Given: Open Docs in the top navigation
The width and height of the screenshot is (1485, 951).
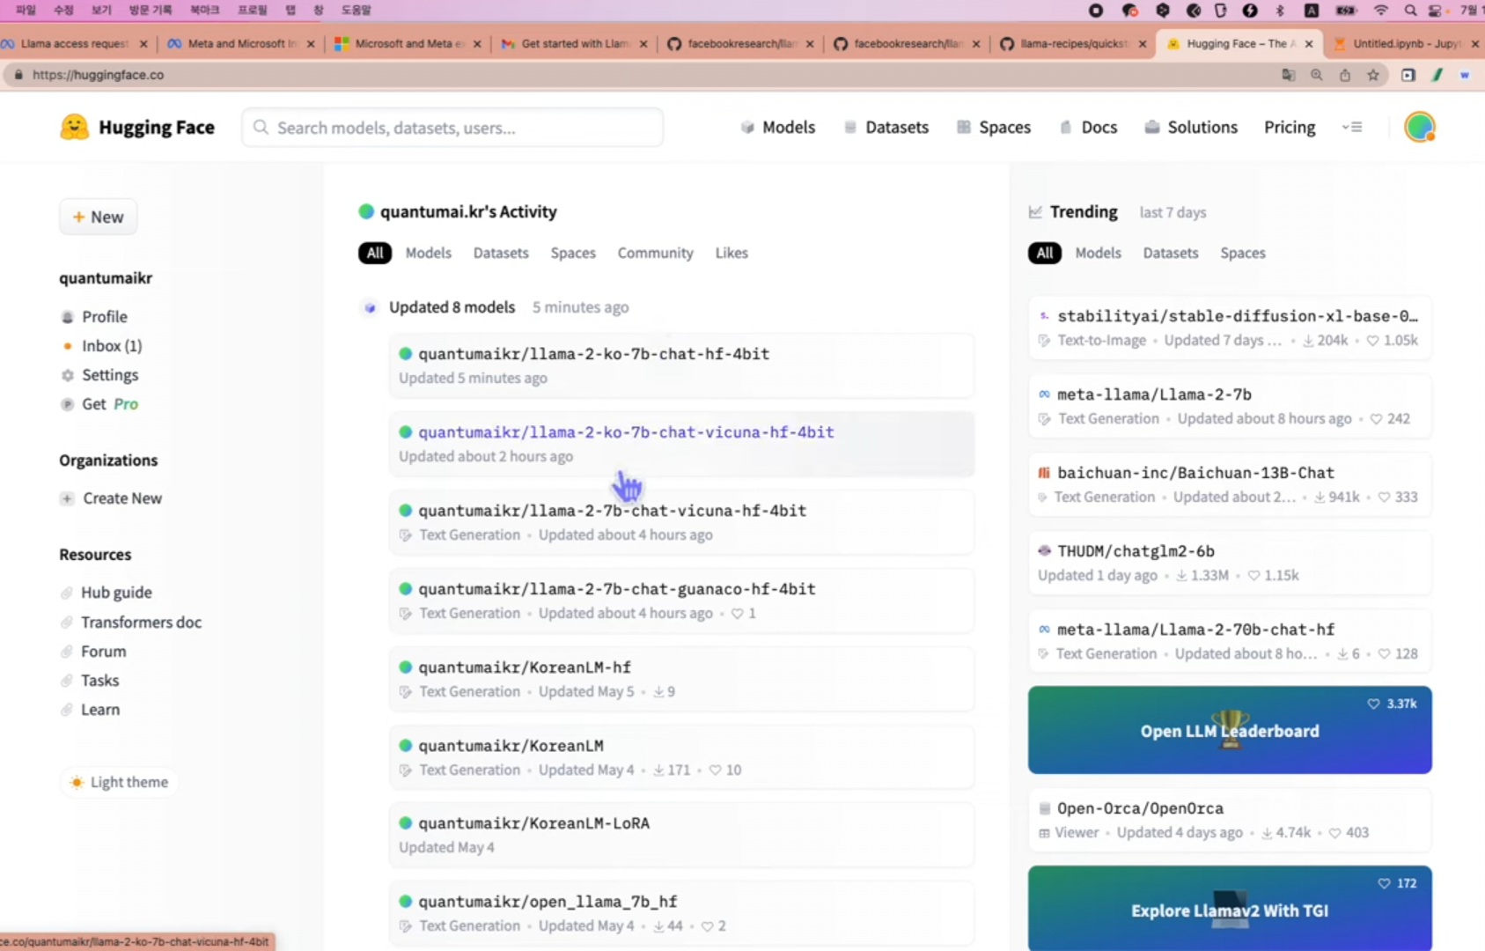Looking at the screenshot, I should pyautogui.click(x=1088, y=127).
